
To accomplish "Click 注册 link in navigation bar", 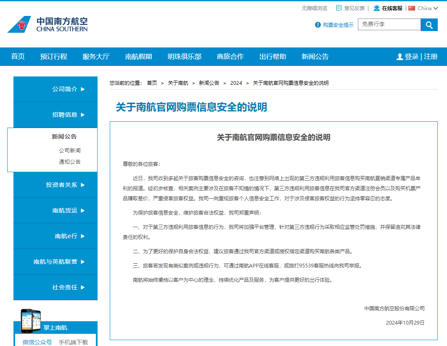I will pyautogui.click(x=431, y=56).
